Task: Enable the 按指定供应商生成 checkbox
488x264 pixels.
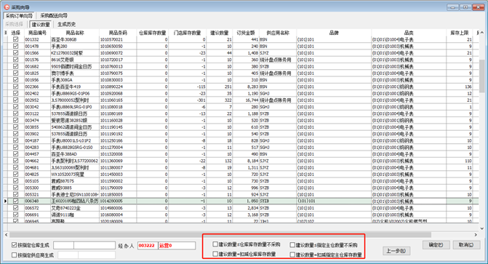Action: pyautogui.click(x=14, y=255)
